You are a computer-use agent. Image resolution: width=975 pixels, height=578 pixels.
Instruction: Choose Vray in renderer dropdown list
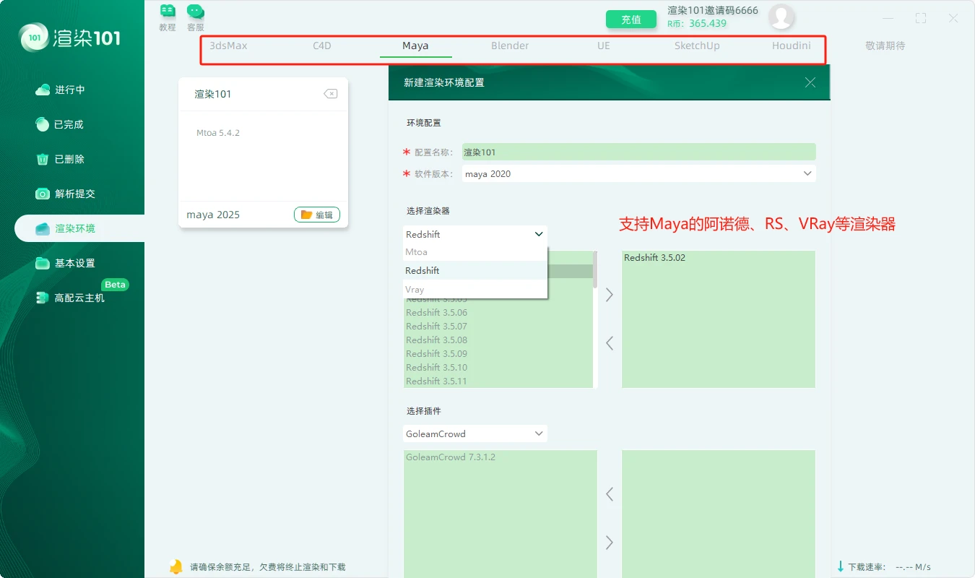(x=474, y=289)
